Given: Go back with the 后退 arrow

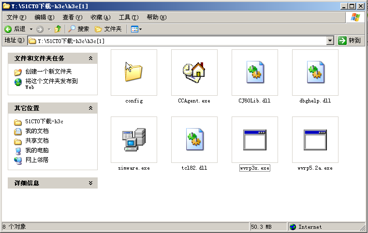Looking at the screenshot, I should coord(15,29).
